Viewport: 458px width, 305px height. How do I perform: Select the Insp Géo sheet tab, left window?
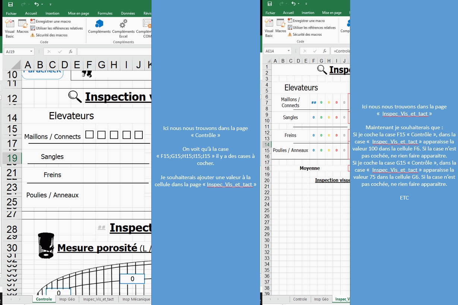pyautogui.click(x=67, y=299)
